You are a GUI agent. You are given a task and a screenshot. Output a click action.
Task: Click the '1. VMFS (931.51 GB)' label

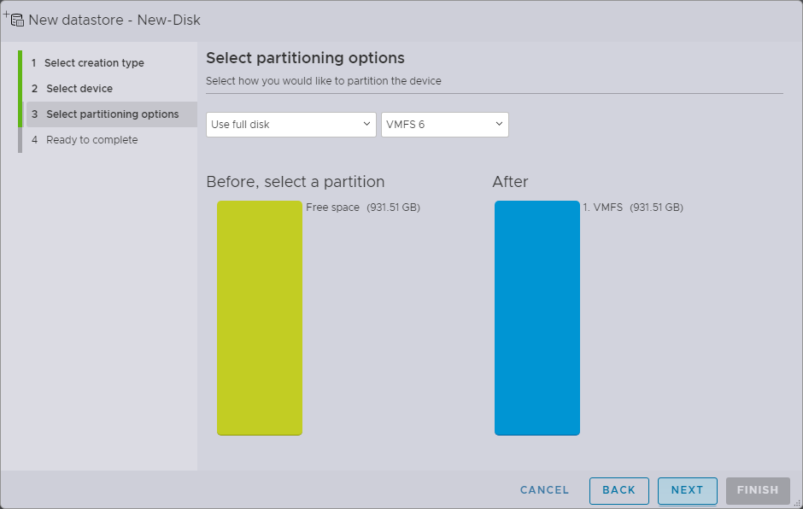click(632, 208)
